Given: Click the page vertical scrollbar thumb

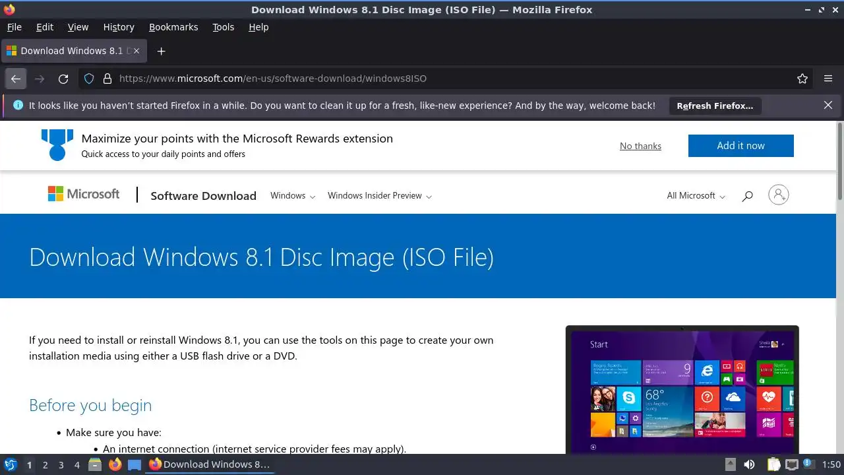Looking at the screenshot, I should tap(839, 160).
